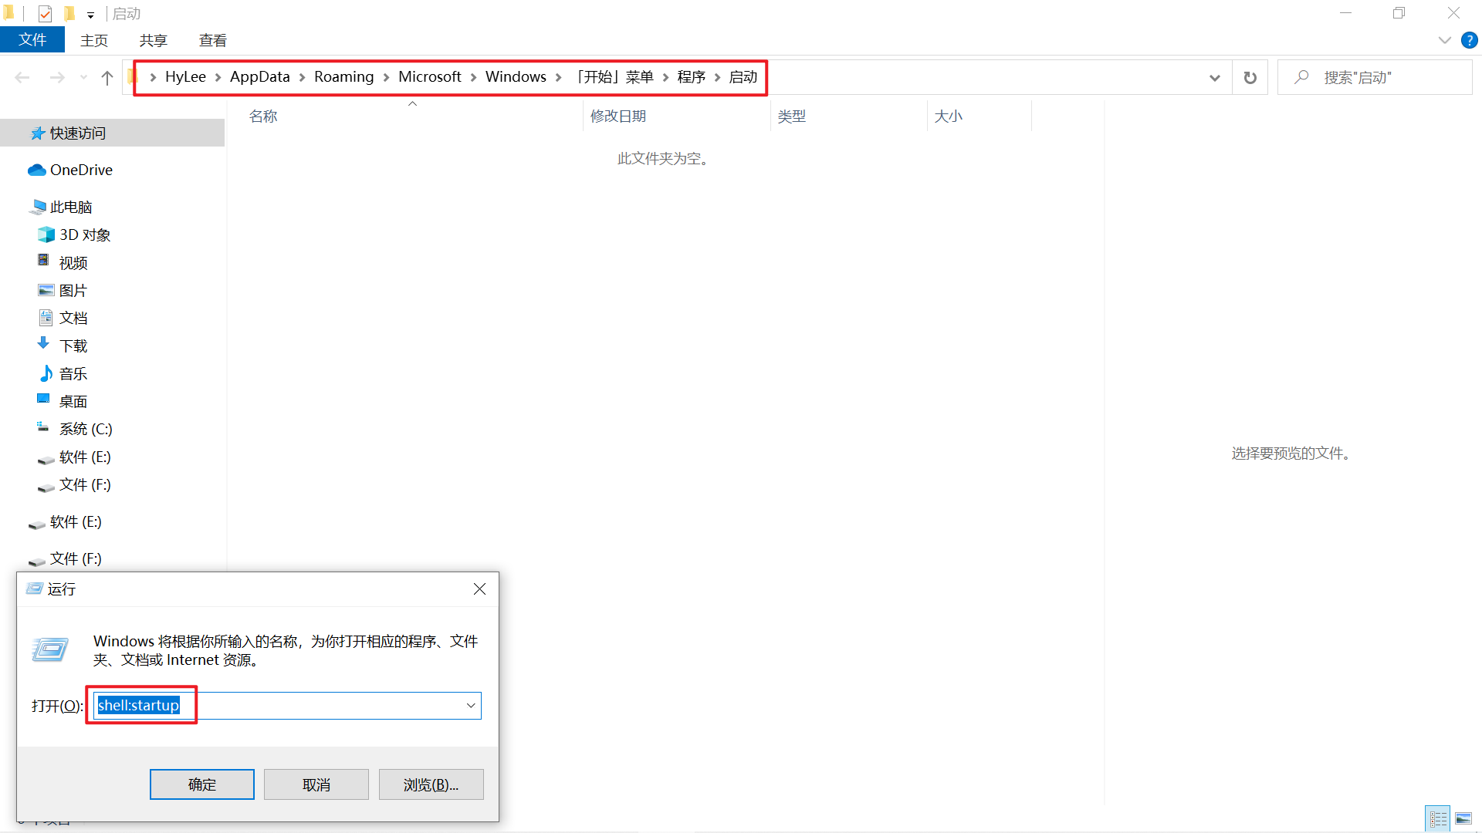Click 浏览(B)... in the Run dialog
The width and height of the screenshot is (1482, 833).
click(x=431, y=784)
